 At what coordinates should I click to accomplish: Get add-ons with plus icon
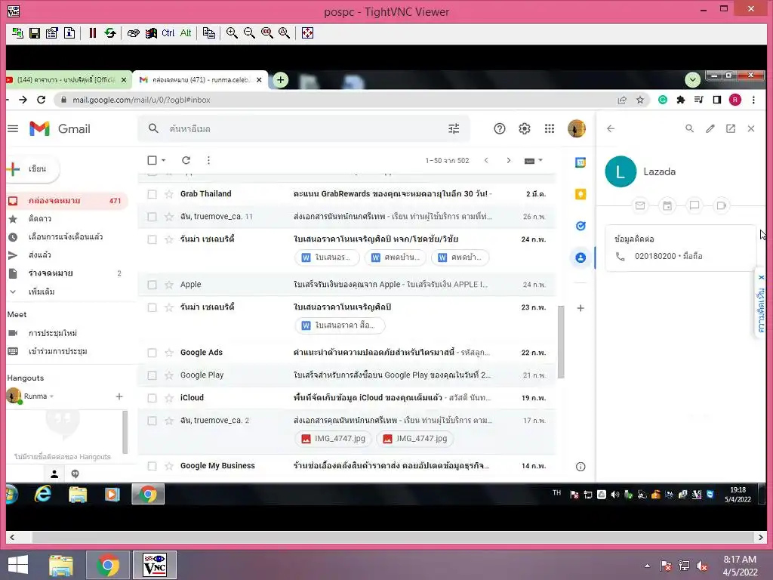coord(581,308)
